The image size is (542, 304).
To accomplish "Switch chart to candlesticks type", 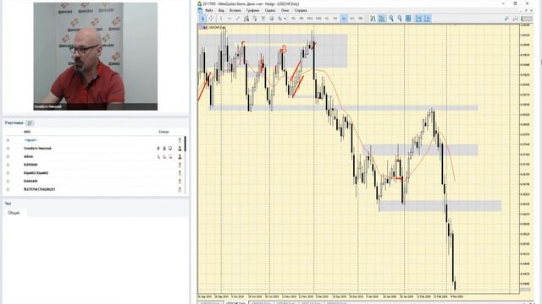I will tap(382, 19).
